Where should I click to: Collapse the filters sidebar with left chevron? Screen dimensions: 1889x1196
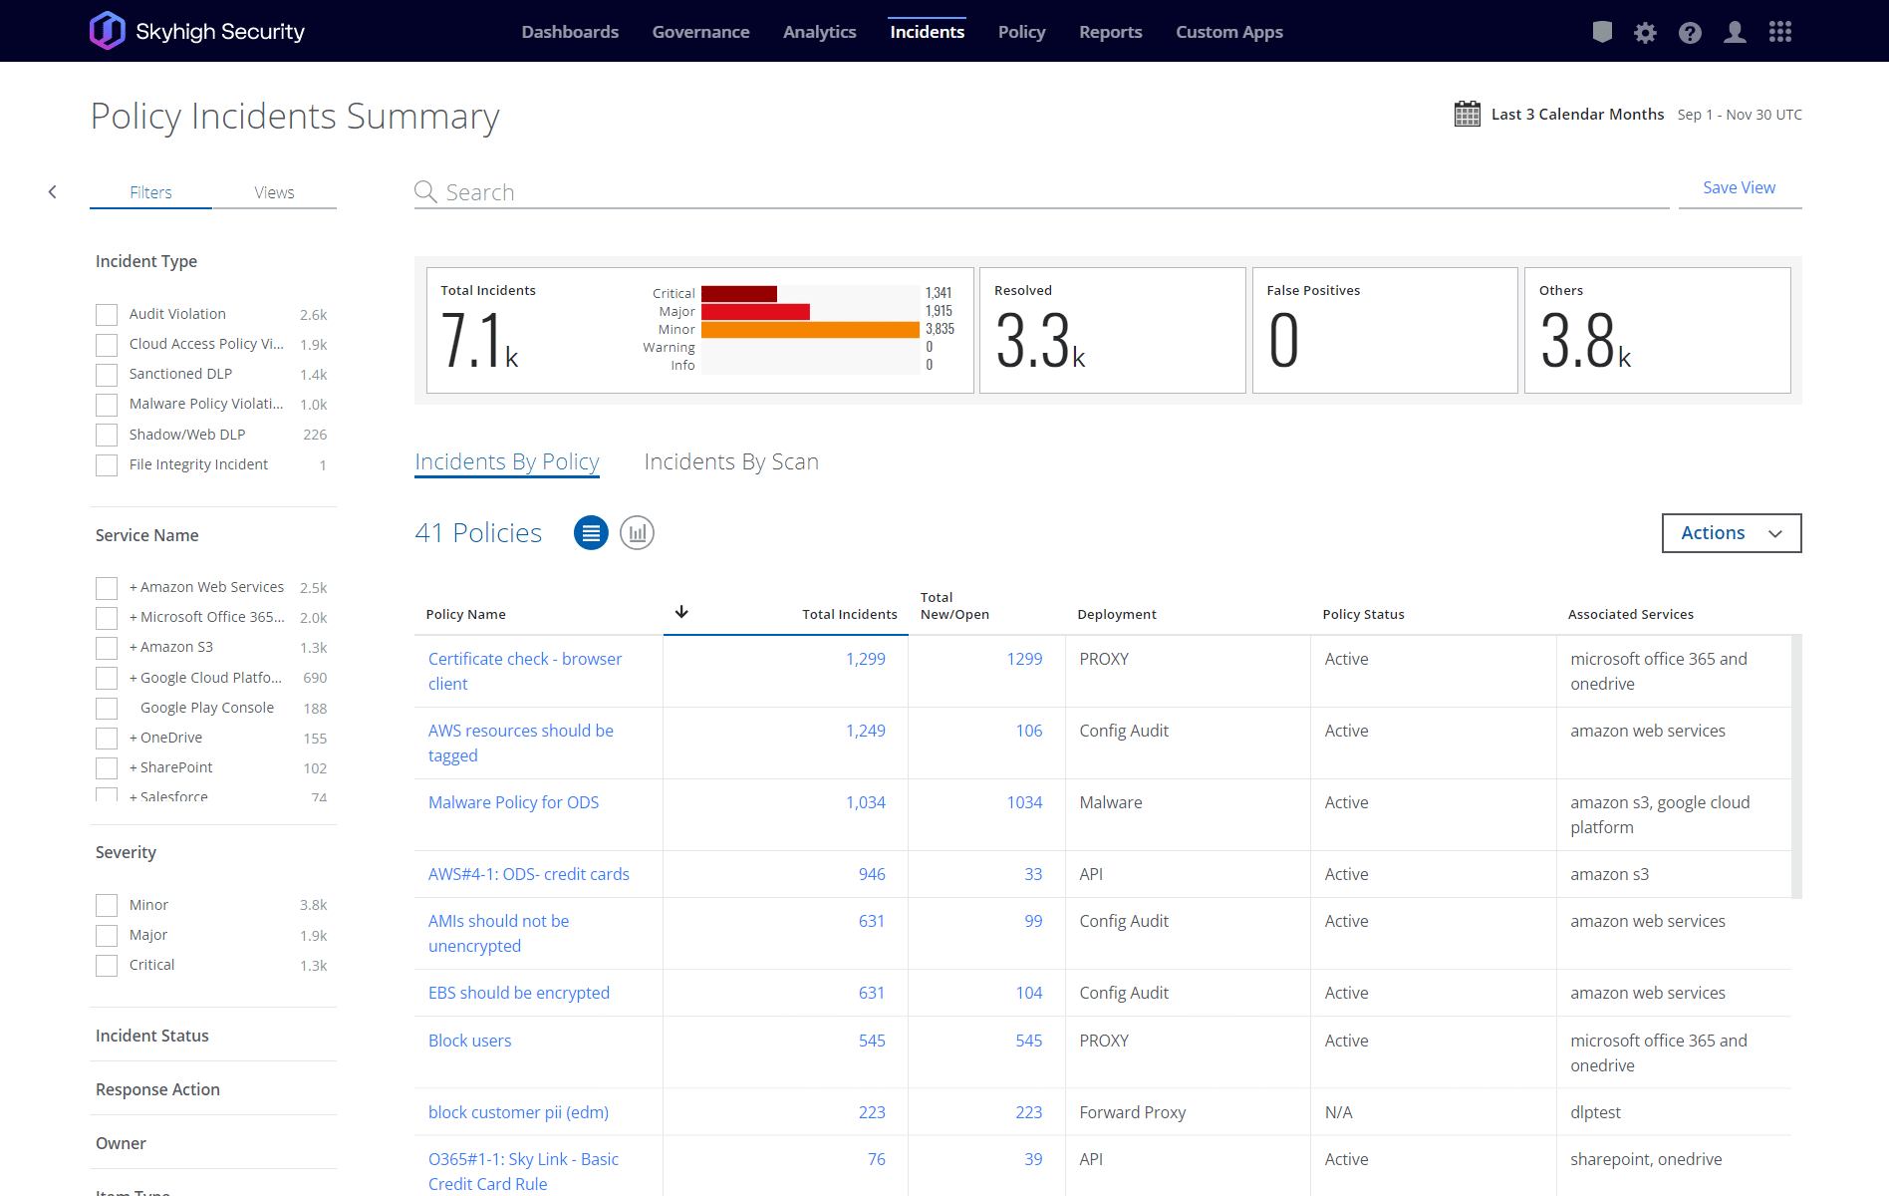(53, 192)
